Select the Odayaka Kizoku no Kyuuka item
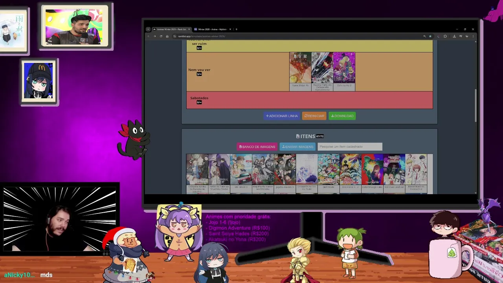Image resolution: width=503 pixels, height=283 pixels. pos(197,173)
